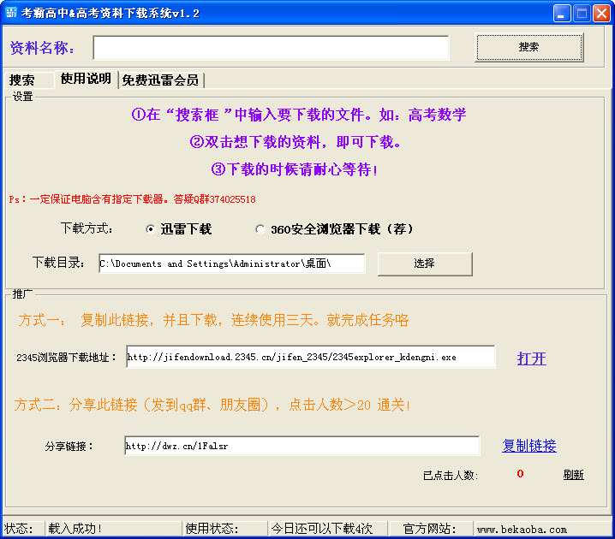Screen dimensions: 615x539
Task: Click 选择 to pick download directory
Action: tap(424, 264)
